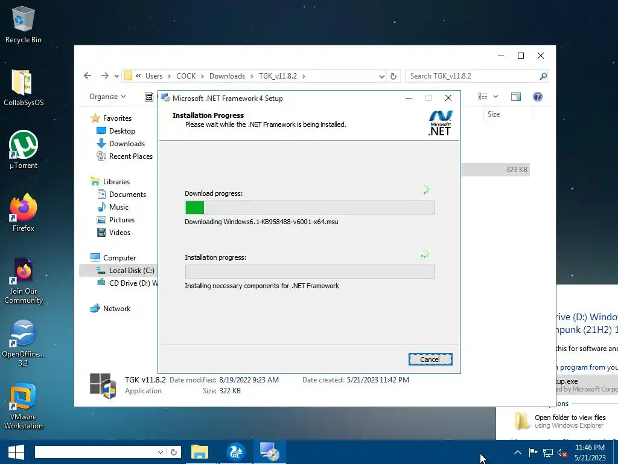Select Favorites in the navigation pane

pos(117,118)
